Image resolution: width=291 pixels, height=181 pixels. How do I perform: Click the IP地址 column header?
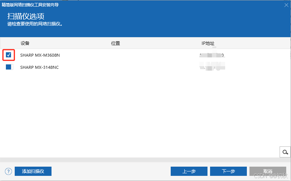[x=208, y=43]
